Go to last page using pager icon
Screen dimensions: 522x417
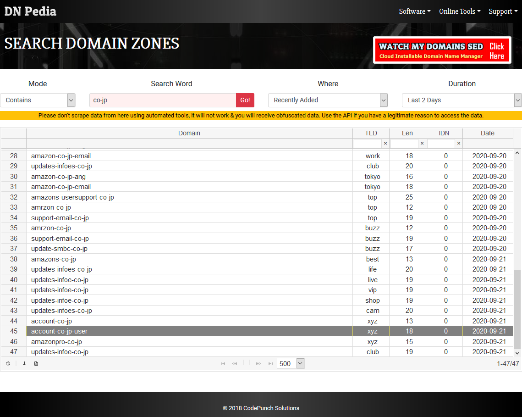(x=270, y=364)
